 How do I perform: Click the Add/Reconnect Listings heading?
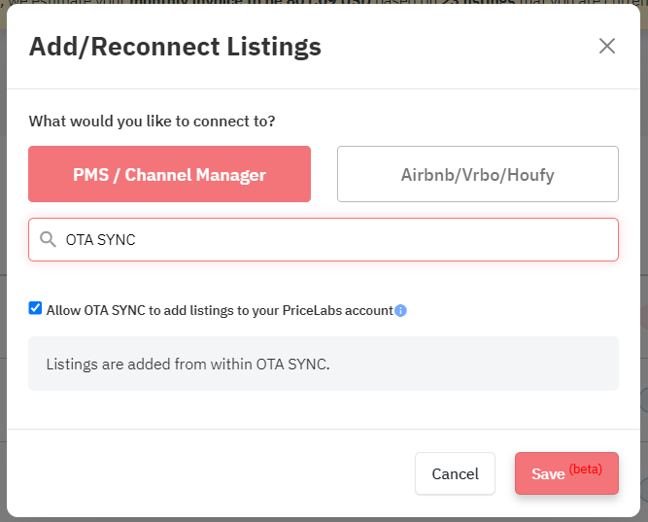click(175, 47)
